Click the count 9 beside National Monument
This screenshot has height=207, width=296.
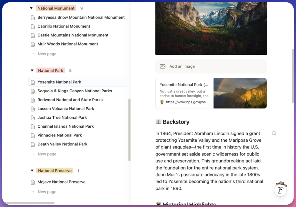pyautogui.click(x=81, y=8)
